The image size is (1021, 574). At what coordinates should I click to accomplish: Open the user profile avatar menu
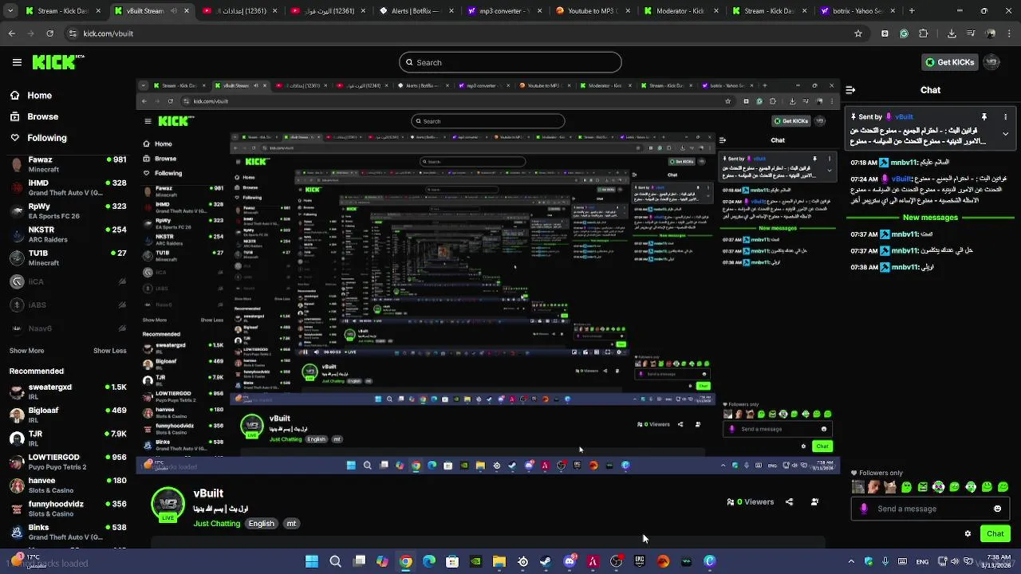tap(991, 62)
